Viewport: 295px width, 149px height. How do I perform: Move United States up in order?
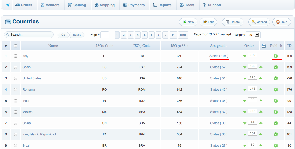coord(261,78)
